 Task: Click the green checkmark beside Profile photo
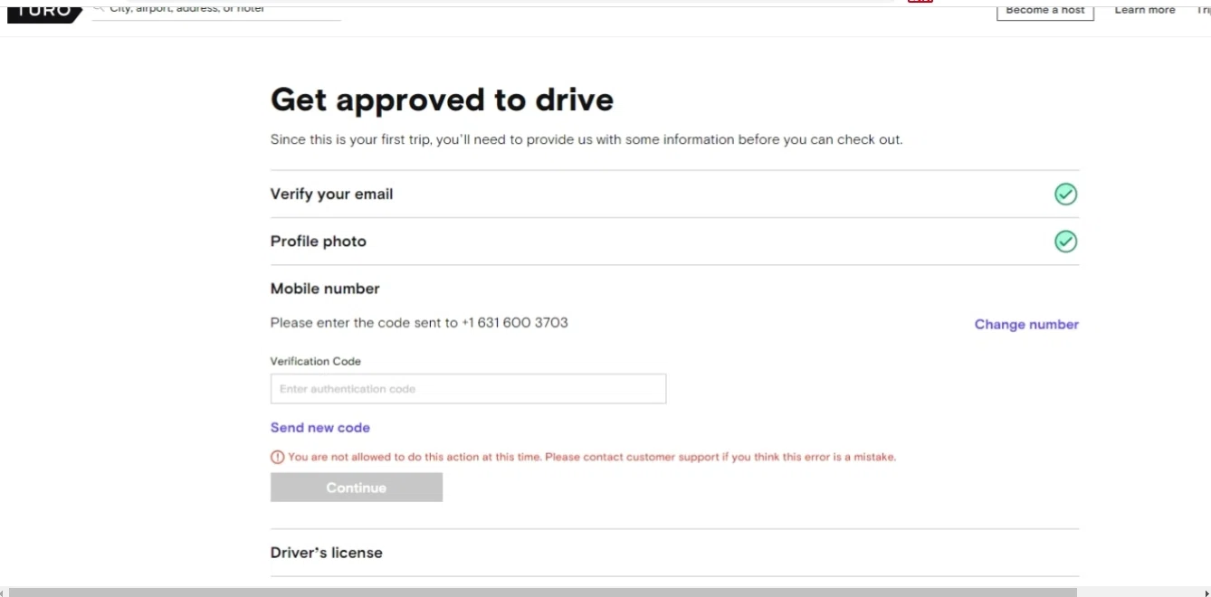(1065, 242)
